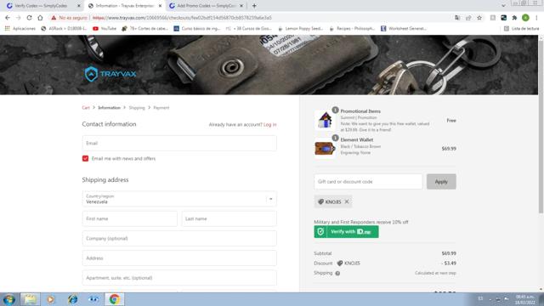
Task: Open the Windows Start button
Action: pyautogui.click(x=9, y=299)
